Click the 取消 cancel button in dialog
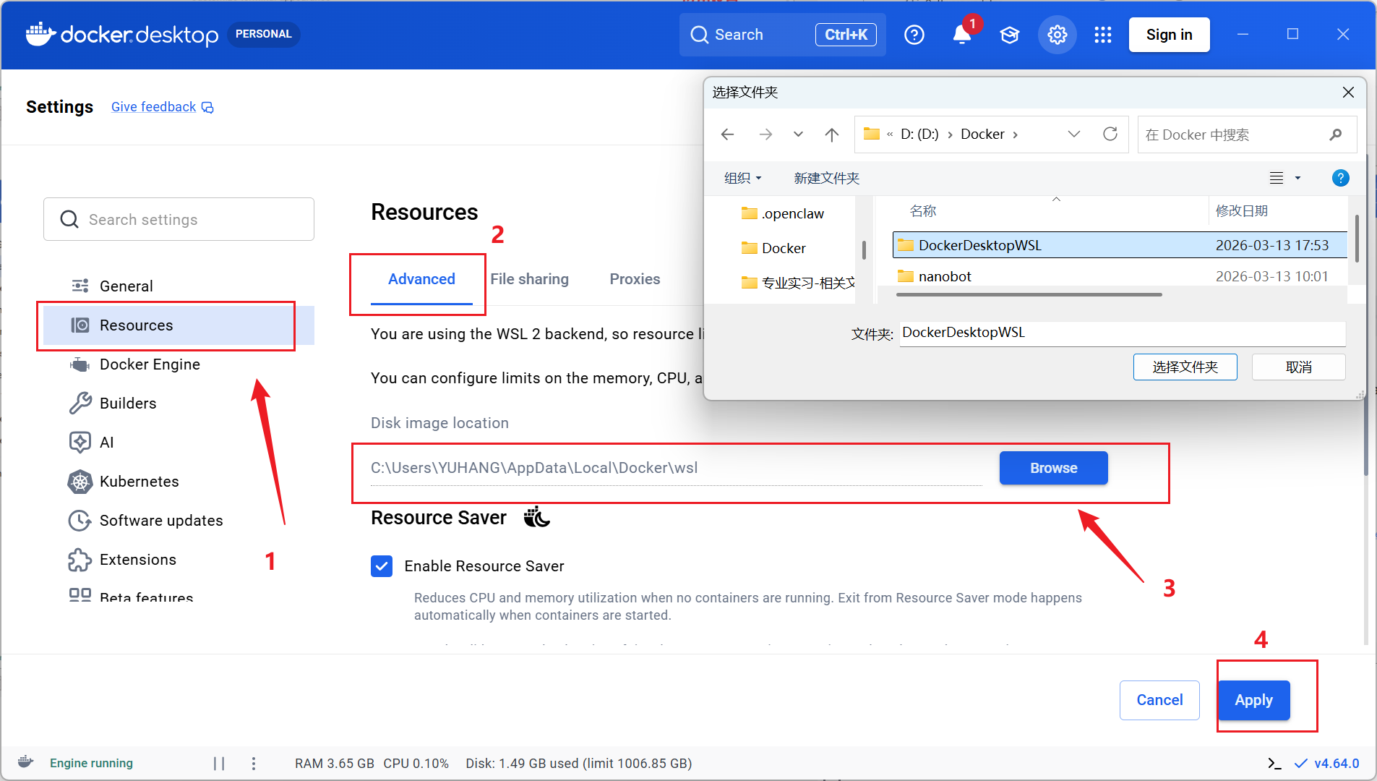Image resolution: width=1377 pixels, height=781 pixels. tap(1298, 367)
